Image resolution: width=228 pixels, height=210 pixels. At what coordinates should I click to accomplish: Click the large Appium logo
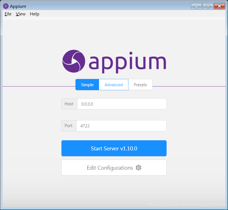tap(114, 62)
